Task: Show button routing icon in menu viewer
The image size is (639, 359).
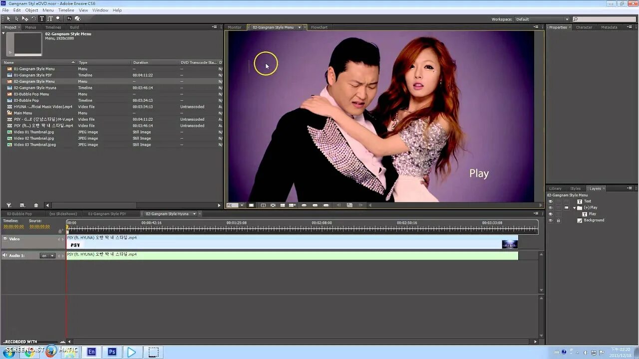Action: point(273,205)
